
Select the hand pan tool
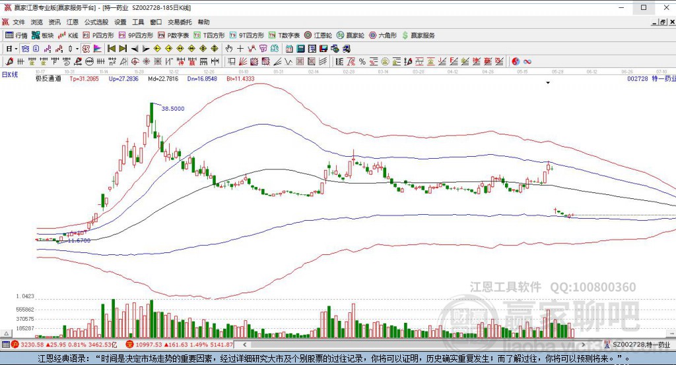[x=228, y=49]
